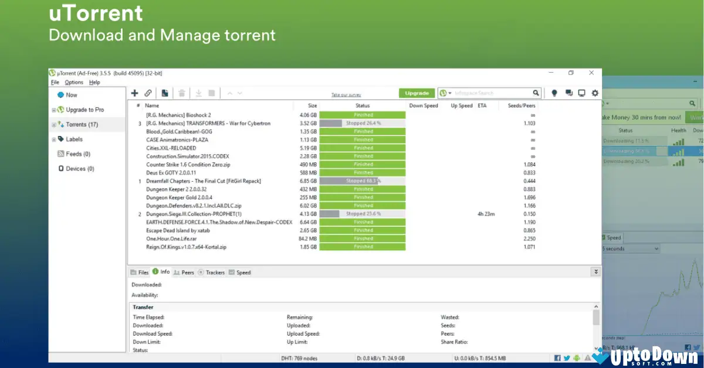The image size is (704, 368).
Task: Open the Twitter icon in the status bar
Action: (567, 357)
